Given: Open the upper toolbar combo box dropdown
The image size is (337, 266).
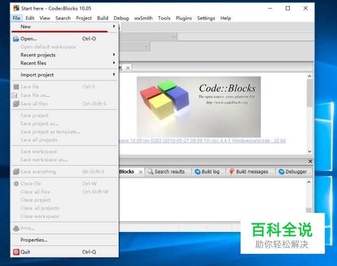Looking at the screenshot, I should (173, 37).
